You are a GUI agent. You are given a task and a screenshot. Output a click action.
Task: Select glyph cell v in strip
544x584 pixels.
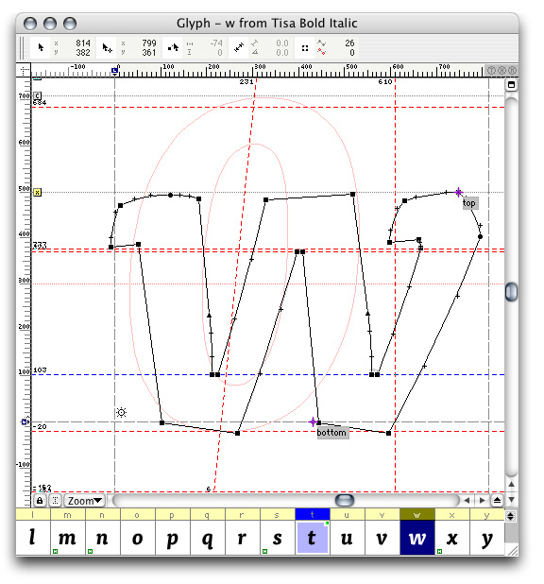pos(382,538)
